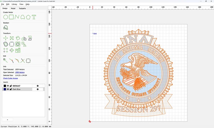214x128 pixels.
Task: Select the Curve vector tool
Action: 23,17
